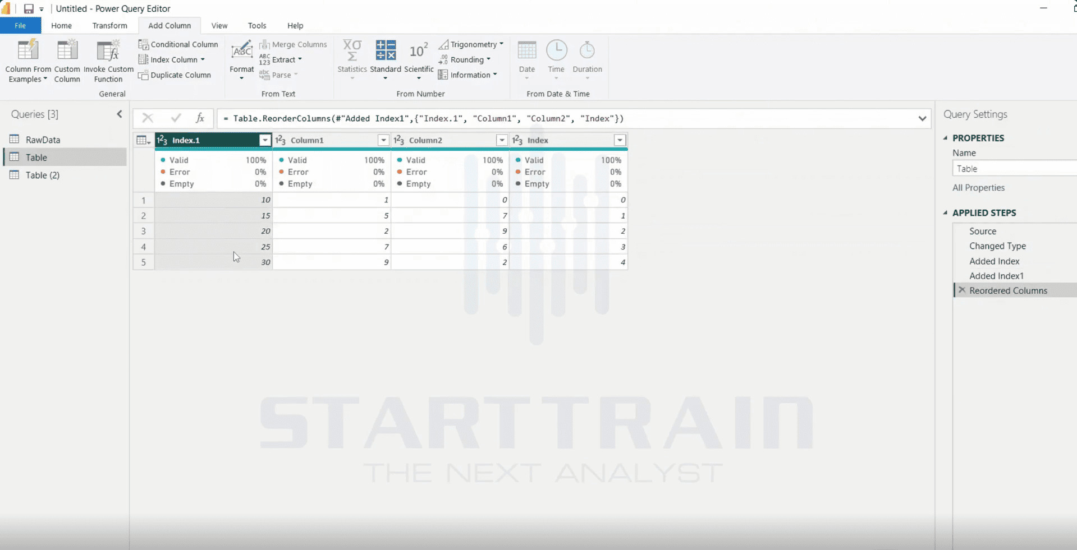Click the Invoke Custom Function icon

(x=108, y=50)
